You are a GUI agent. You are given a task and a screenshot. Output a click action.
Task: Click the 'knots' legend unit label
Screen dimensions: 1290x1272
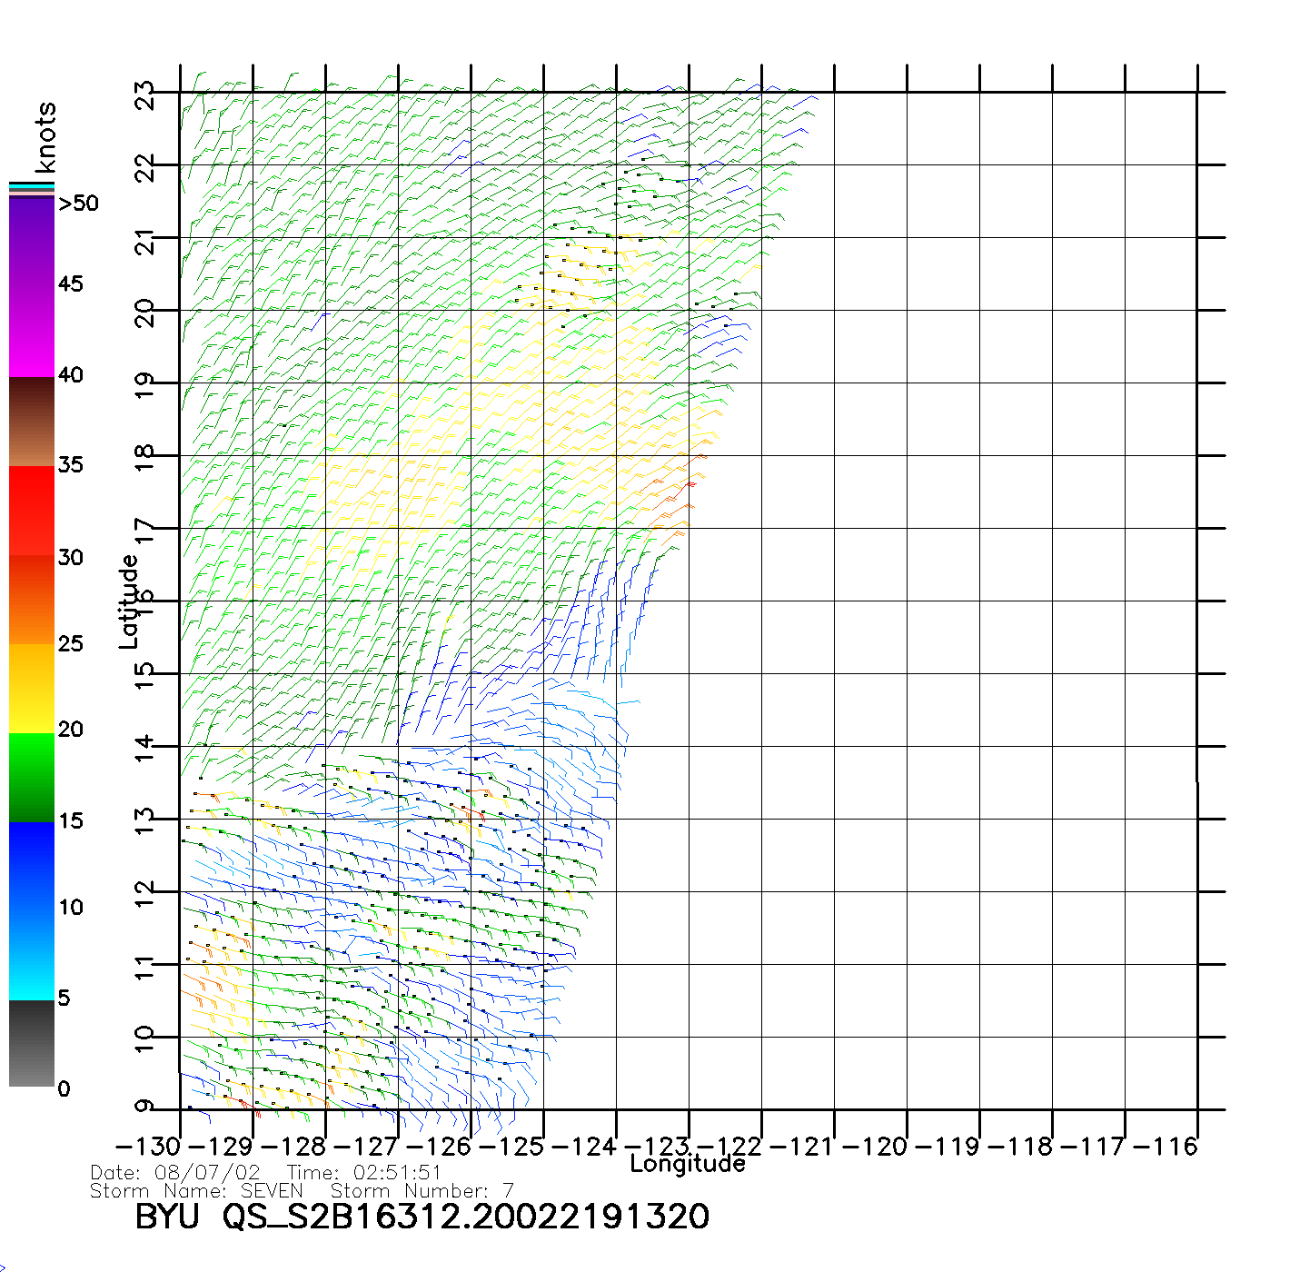click(x=45, y=137)
